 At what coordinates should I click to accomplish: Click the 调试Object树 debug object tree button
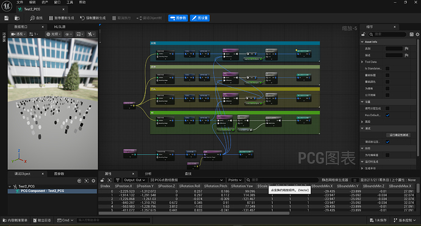coord(149,18)
